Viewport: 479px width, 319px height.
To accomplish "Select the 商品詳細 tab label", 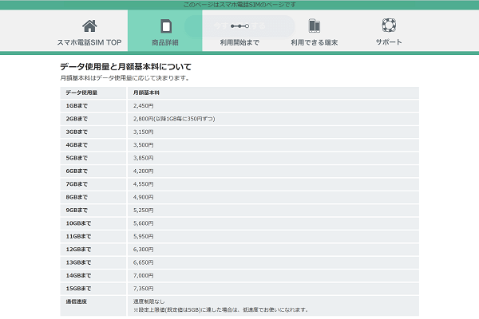I will (165, 42).
